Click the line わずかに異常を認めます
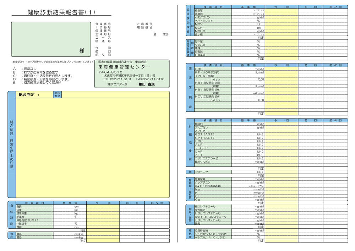The width and height of the screenshot is (355, 251). [41, 72]
